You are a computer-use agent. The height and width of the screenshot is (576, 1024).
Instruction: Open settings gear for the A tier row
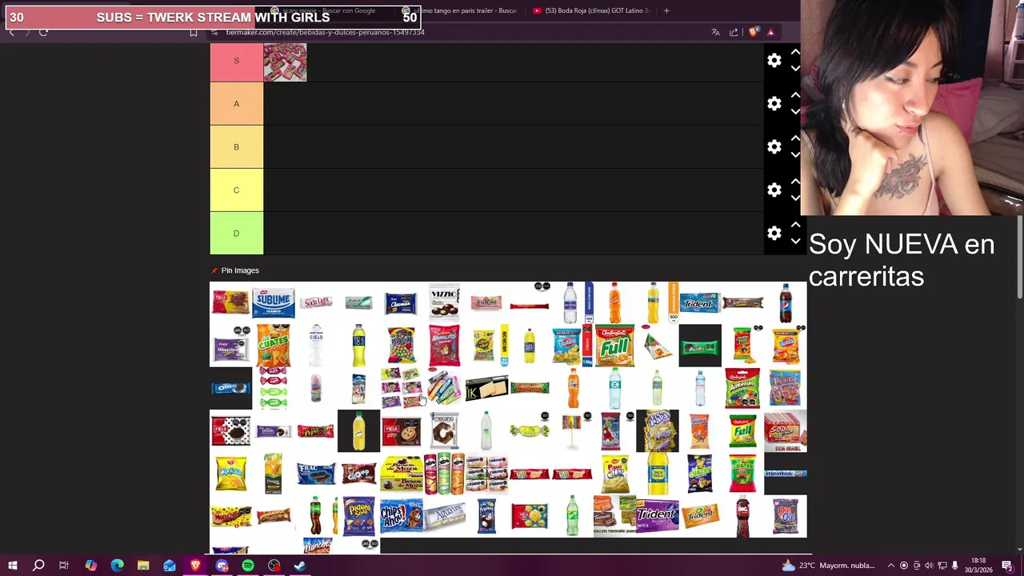point(774,104)
